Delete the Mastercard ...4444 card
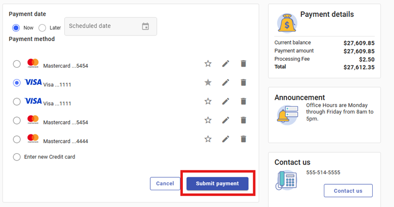 point(243,139)
